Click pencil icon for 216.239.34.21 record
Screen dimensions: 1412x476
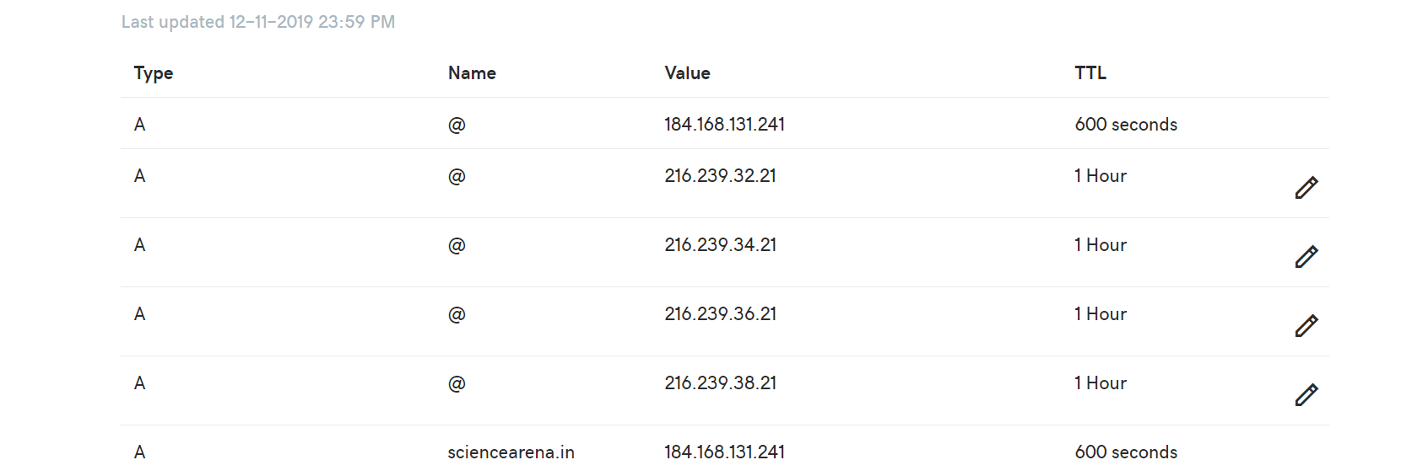click(1306, 257)
